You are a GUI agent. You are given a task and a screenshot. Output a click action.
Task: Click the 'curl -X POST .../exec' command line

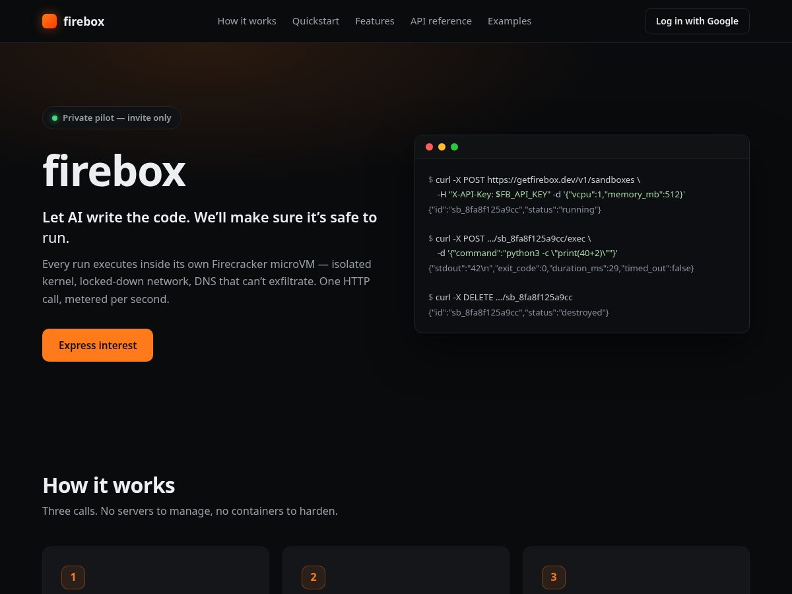(x=510, y=238)
